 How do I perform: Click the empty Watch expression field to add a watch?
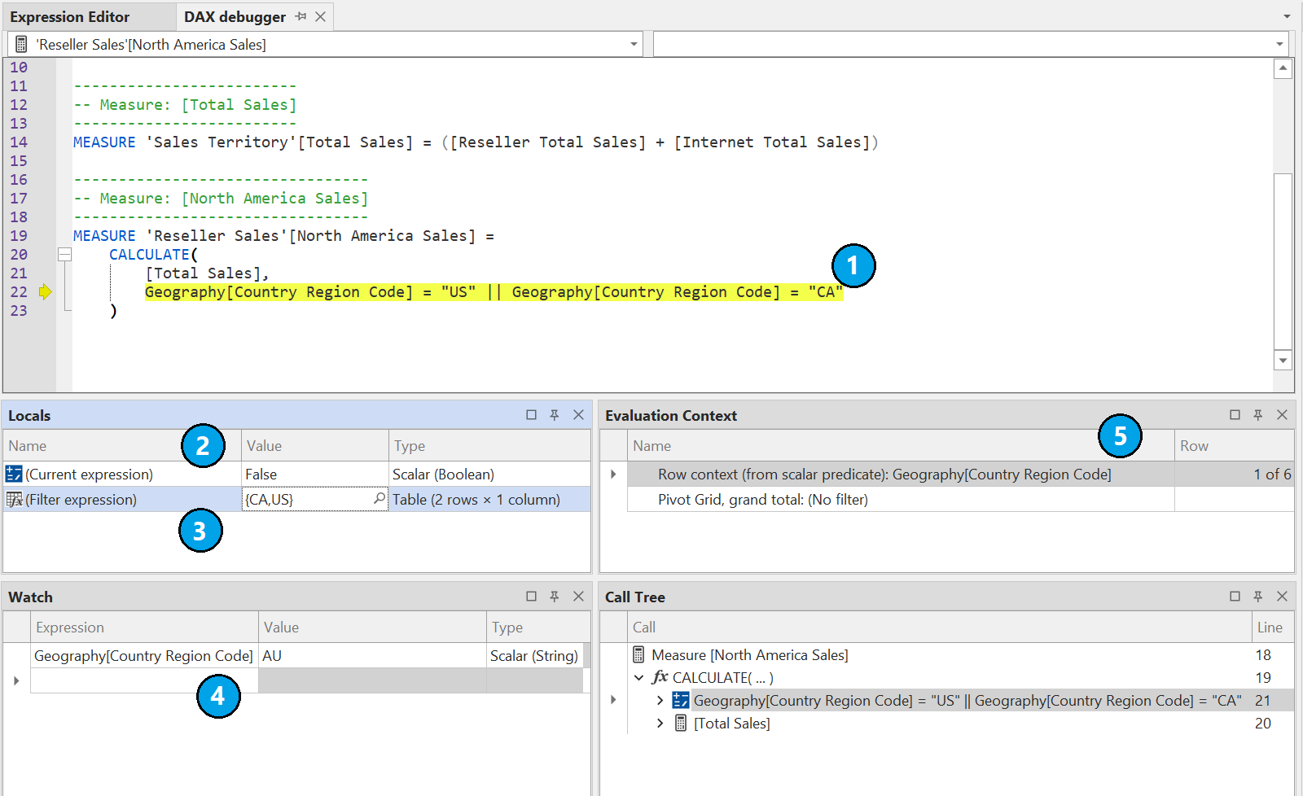pos(143,680)
